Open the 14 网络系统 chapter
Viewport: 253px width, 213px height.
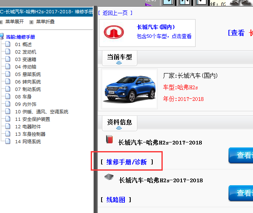tap(28, 142)
